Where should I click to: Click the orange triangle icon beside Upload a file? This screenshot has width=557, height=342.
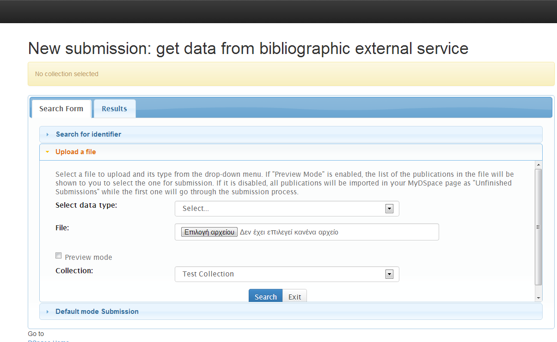[x=47, y=152]
